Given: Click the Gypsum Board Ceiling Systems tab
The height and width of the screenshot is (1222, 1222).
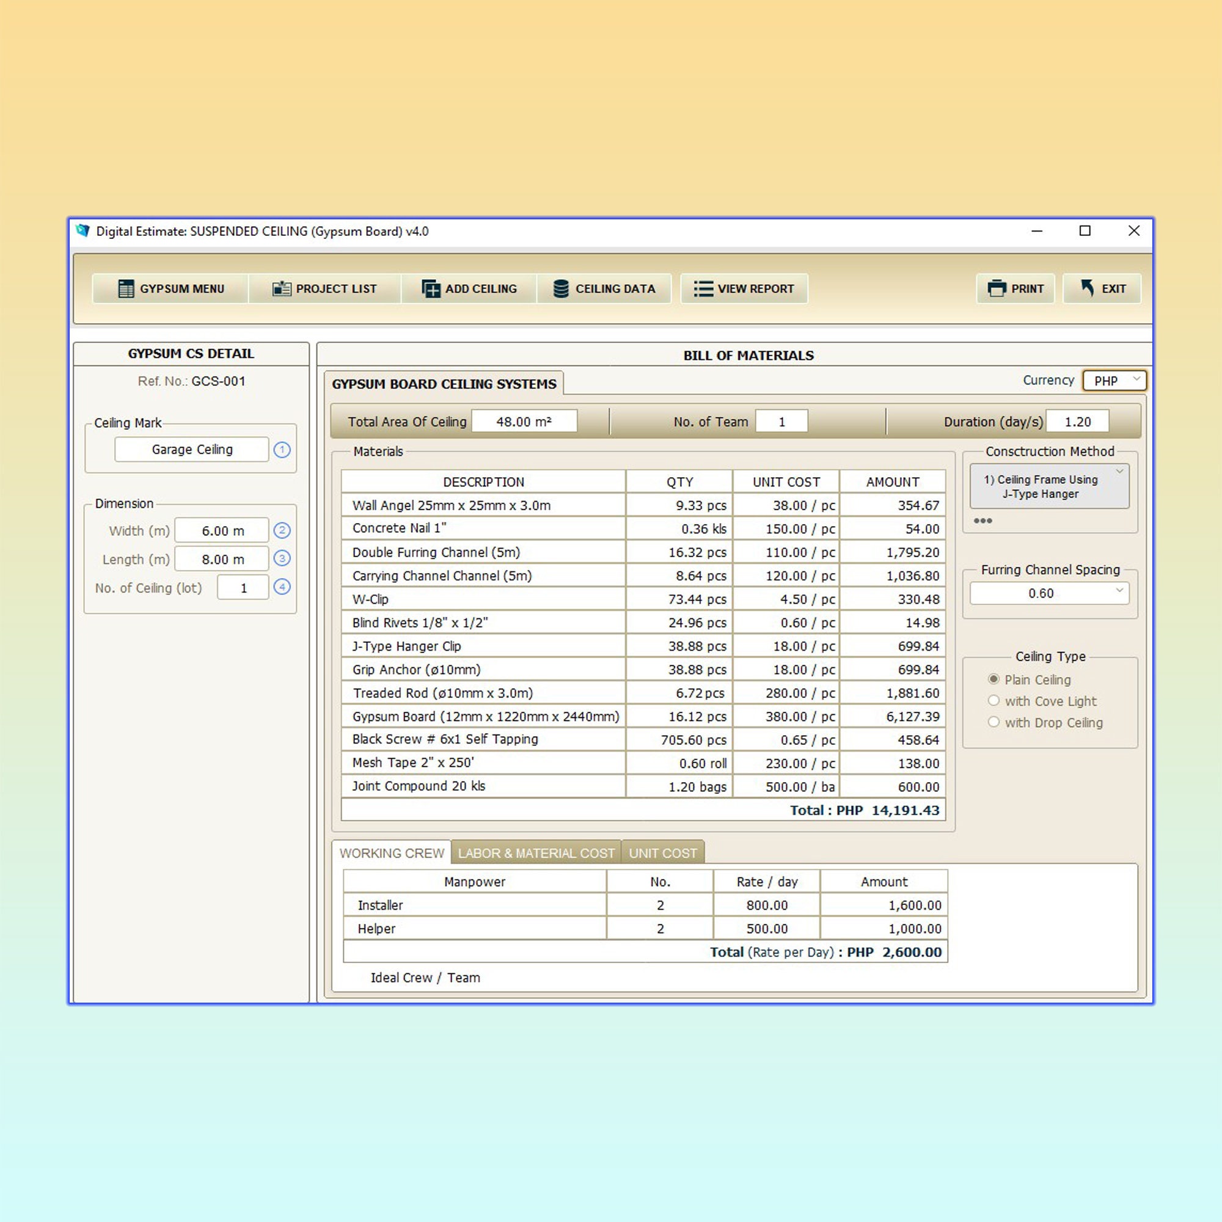Looking at the screenshot, I should [x=445, y=383].
